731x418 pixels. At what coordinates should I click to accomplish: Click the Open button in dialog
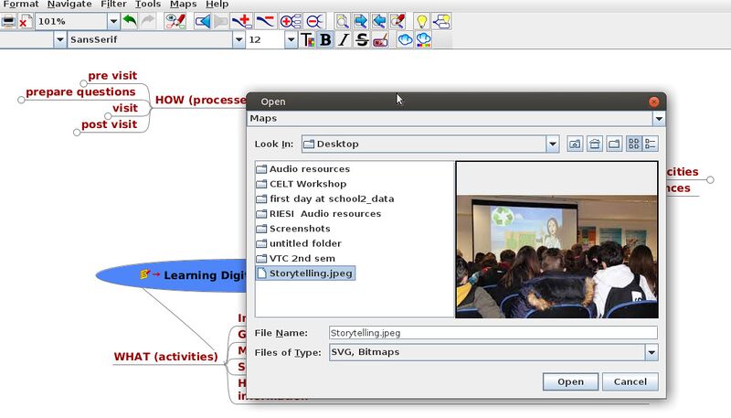click(570, 382)
